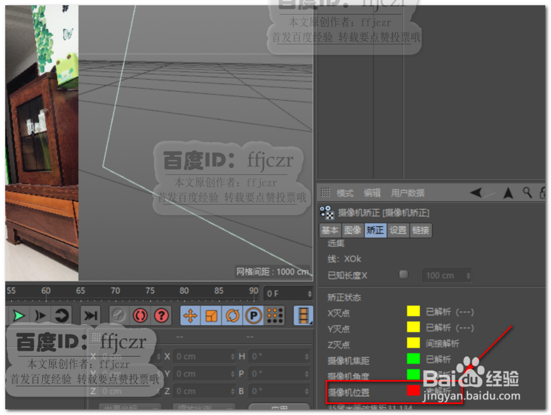Jump to the end of the animation
Viewport: 551px width, 415px height.
90,316
